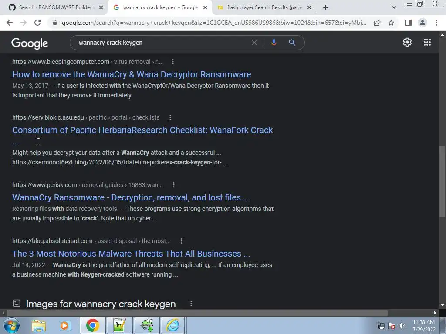Open the options dots next to Images for wannacry
The image size is (446, 334).
tap(191, 304)
